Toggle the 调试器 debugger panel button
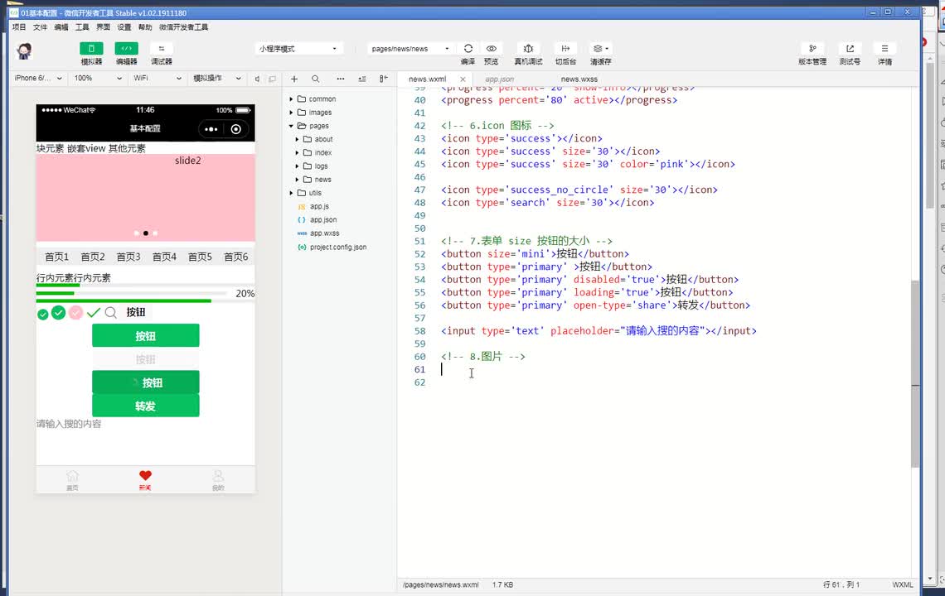The width and height of the screenshot is (945, 596). pyautogui.click(x=162, y=49)
